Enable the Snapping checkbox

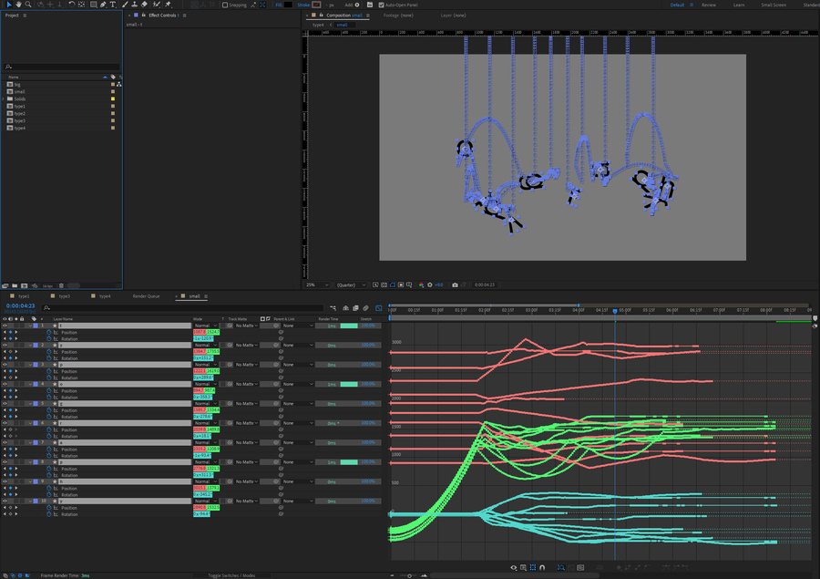coord(226,5)
